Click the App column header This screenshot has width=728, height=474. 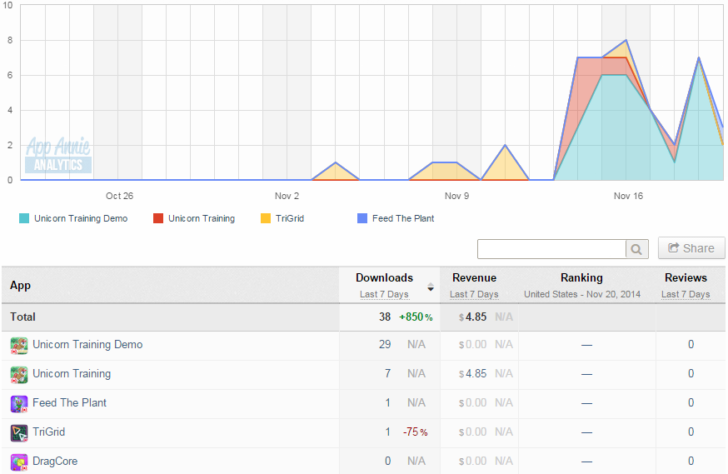(x=21, y=286)
